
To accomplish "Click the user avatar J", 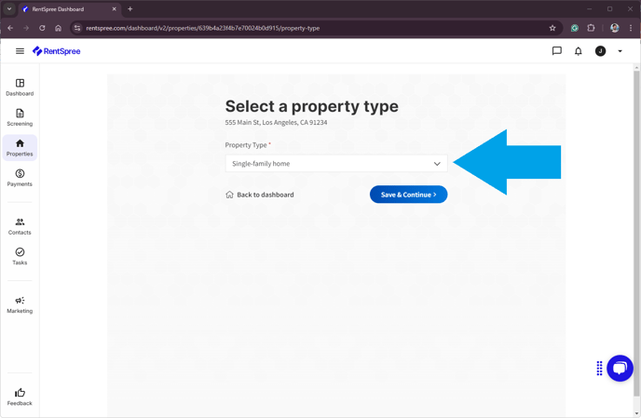I will coord(600,51).
